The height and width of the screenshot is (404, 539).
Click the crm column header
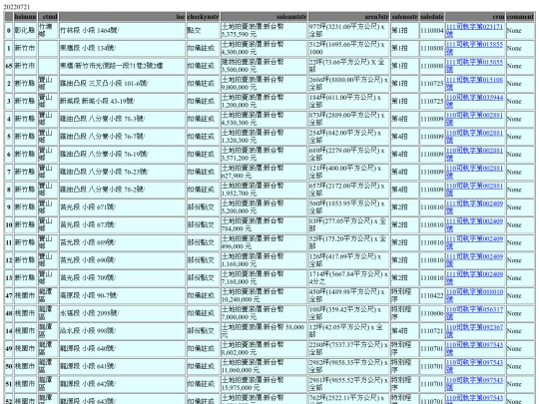pyautogui.click(x=475, y=17)
